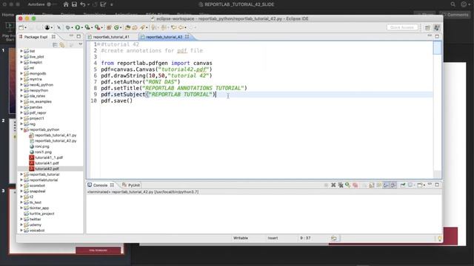Switch to the PyUnit tab
This screenshot has width=474, height=266.
pos(131,185)
